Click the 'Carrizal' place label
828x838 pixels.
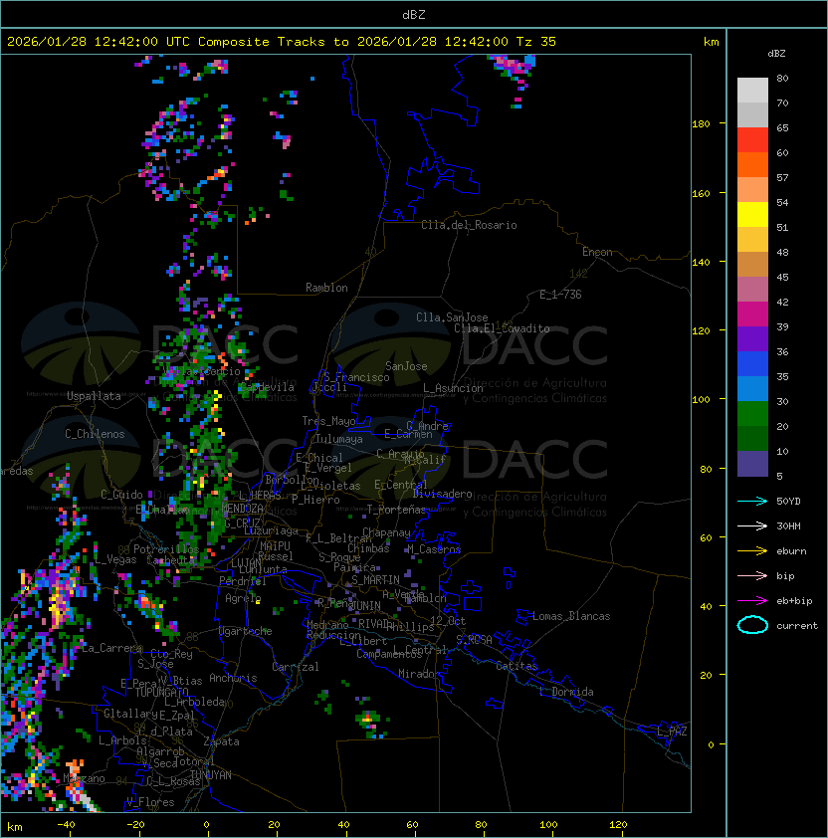point(296,667)
